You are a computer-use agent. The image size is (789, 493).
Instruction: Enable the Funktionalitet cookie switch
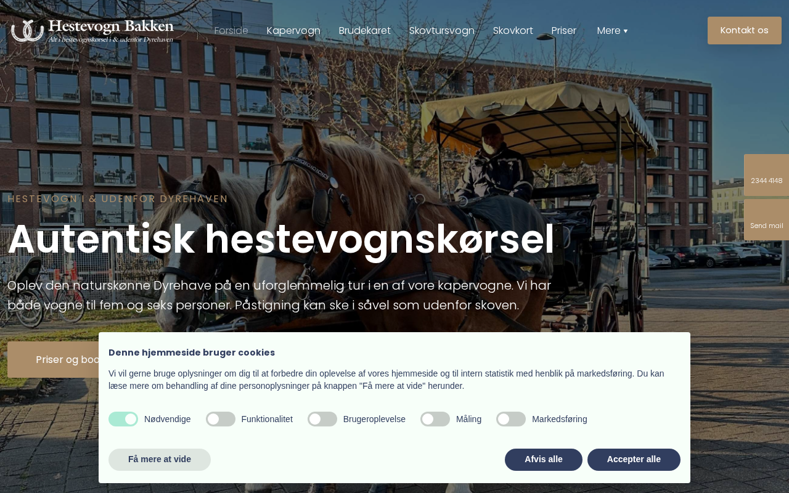coord(221,419)
